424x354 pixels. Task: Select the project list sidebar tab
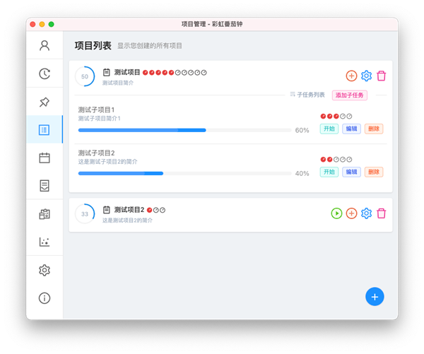tap(45, 129)
